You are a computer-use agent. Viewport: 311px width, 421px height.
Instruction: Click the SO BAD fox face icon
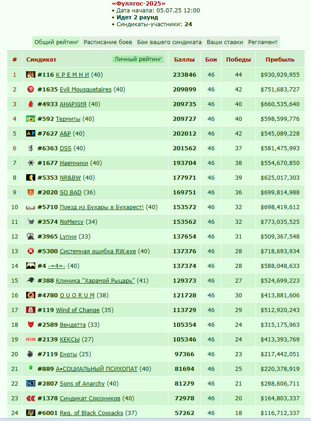click(31, 192)
